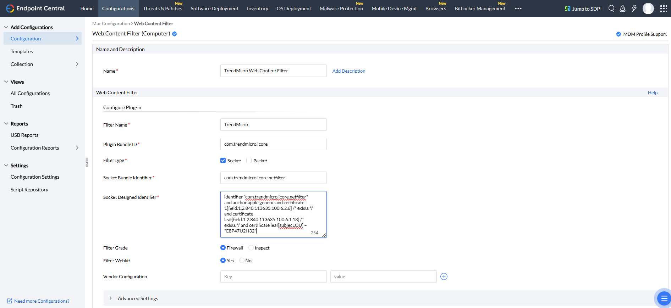Collapse the Views section
Viewport: 671px width, 308px height.
tap(6, 82)
